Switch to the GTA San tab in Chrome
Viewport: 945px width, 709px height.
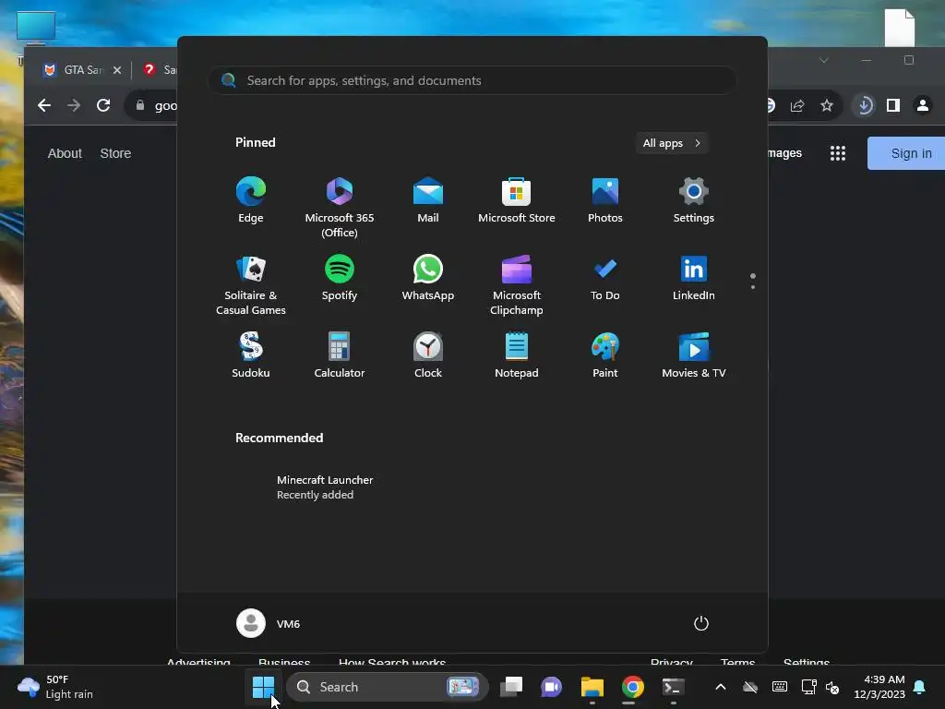point(82,70)
